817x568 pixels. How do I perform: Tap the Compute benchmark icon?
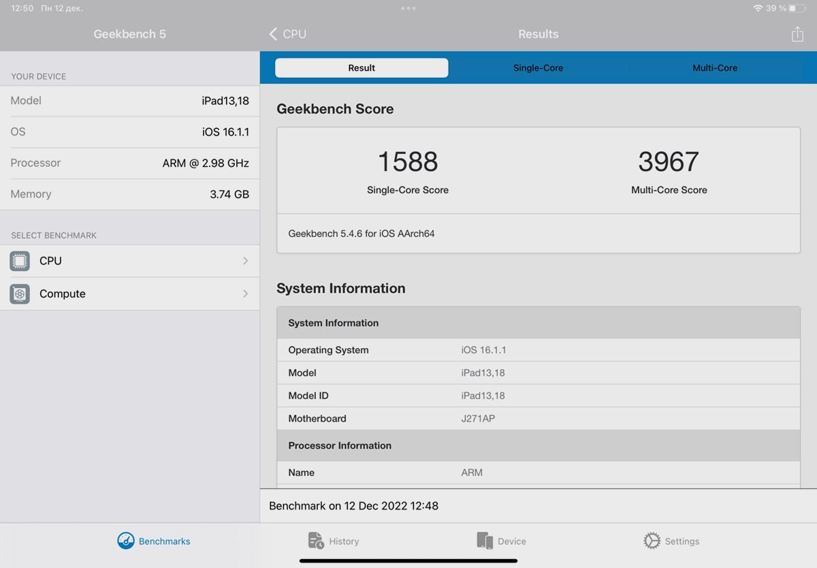point(20,294)
